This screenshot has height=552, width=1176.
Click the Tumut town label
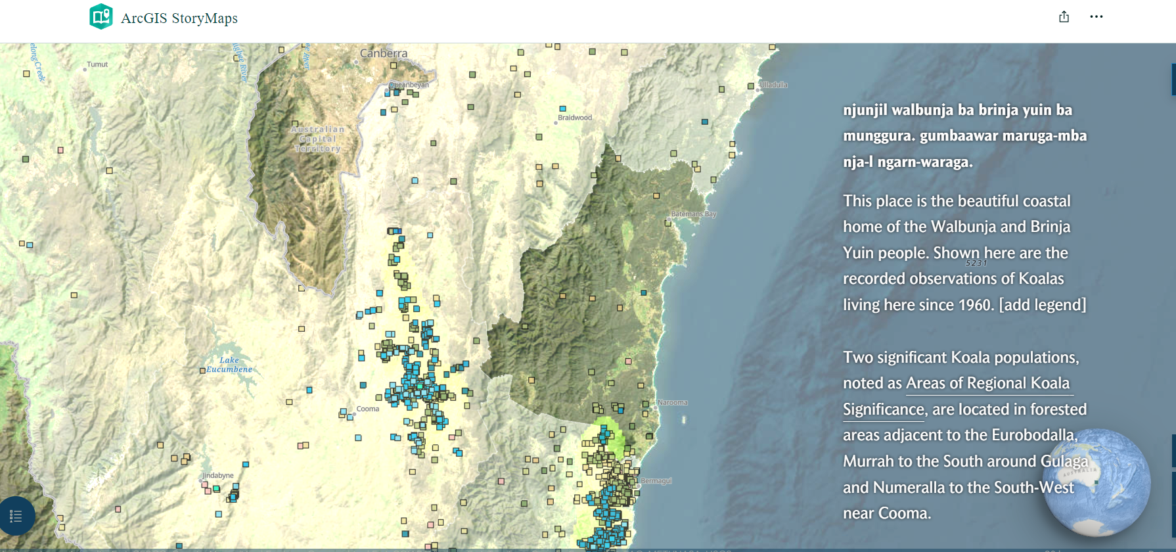[x=97, y=64]
